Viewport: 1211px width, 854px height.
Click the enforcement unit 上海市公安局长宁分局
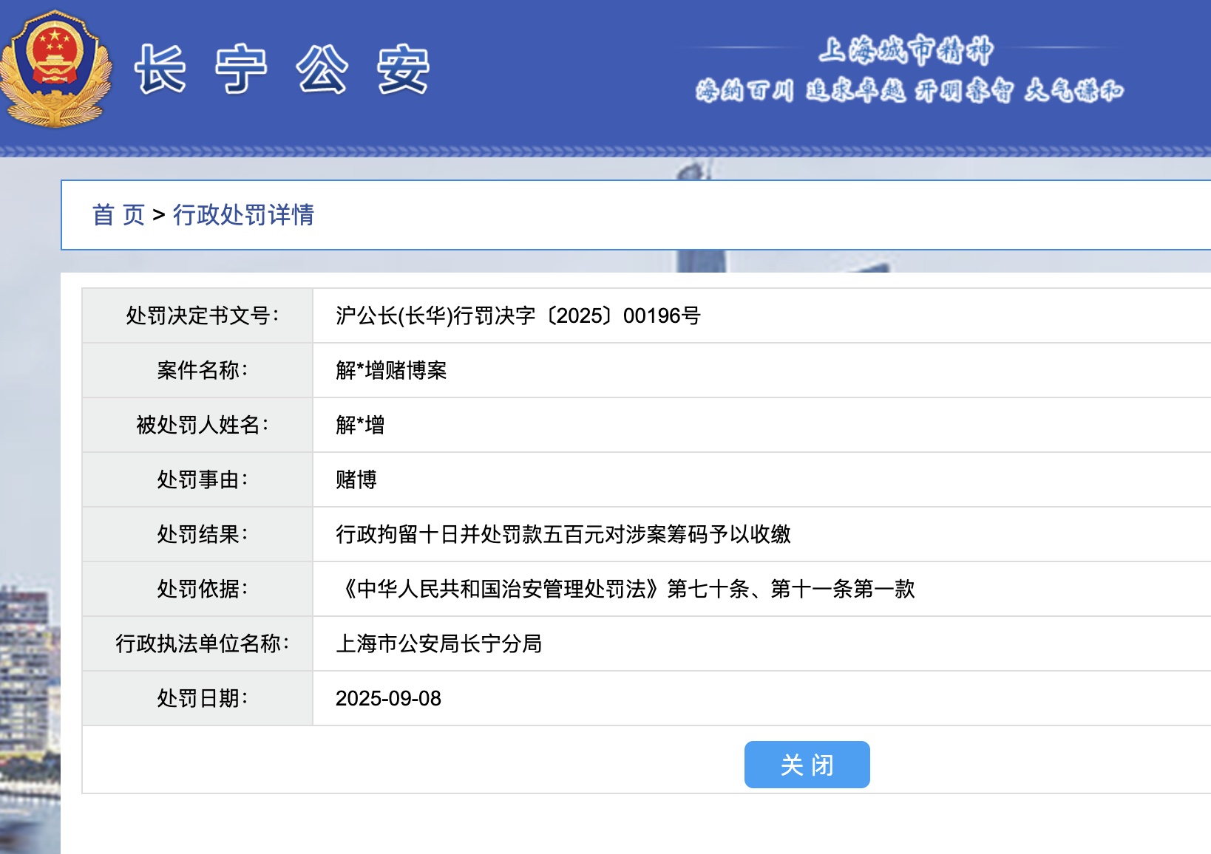click(x=438, y=643)
